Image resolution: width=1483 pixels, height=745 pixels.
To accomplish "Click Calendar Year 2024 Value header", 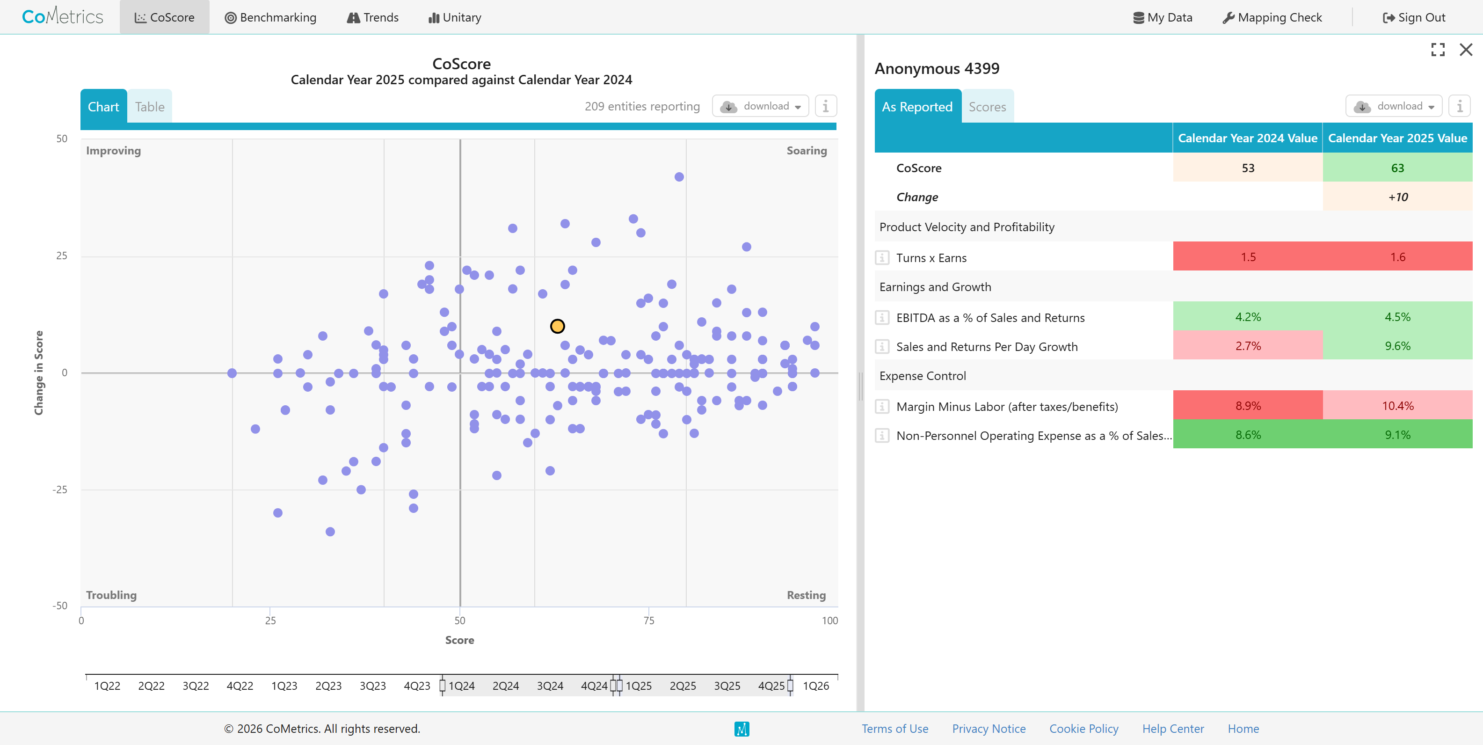I will [1248, 138].
